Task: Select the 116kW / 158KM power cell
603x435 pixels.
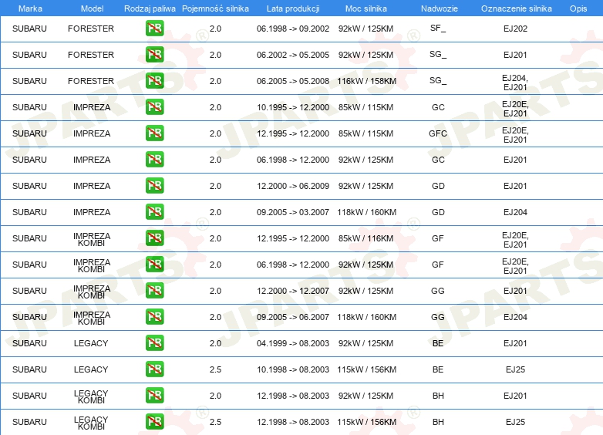Action: [366, 81]
